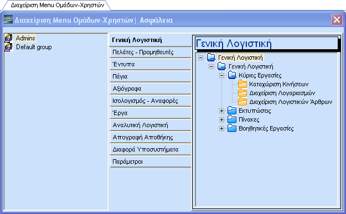The width and height of the screenshot is (346, 214).
Task: Select the Εκτυπώσεις tree label
Action: (255, 111)
